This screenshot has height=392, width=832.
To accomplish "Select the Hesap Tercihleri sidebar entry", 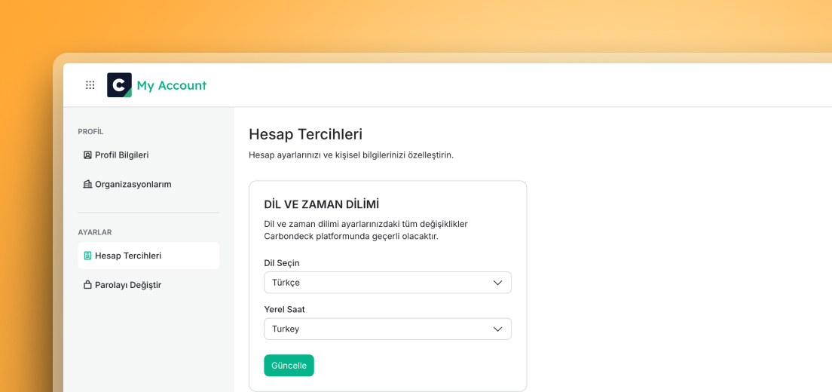I will [x=148, y=256].
